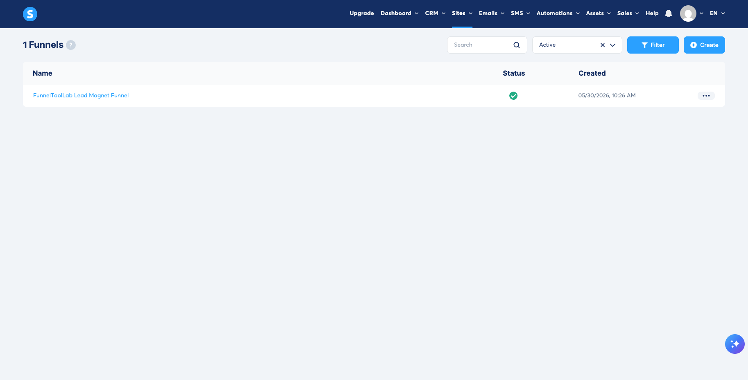Viewport: 748px width, 380px height.
Task: Expand the SMS menu
Action: coord(520,13)
